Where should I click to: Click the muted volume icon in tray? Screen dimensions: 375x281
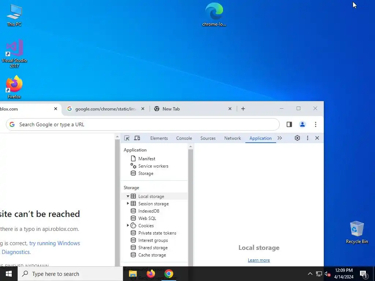pyautogui.click(x=327, y=274)
